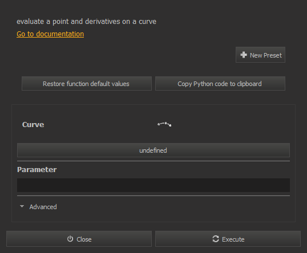This screenshot has width=307, height=253.
Task: Close the function dialog
Action: (x=79, y=239)
